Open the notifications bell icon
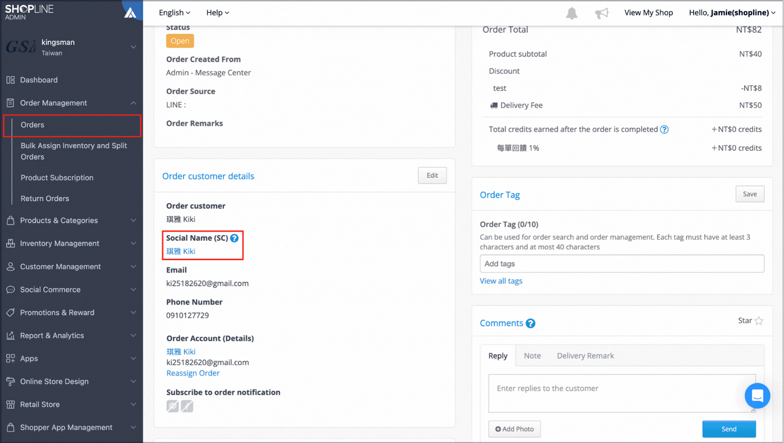Viewport: 784px width, 443px height. click(571, 13)
